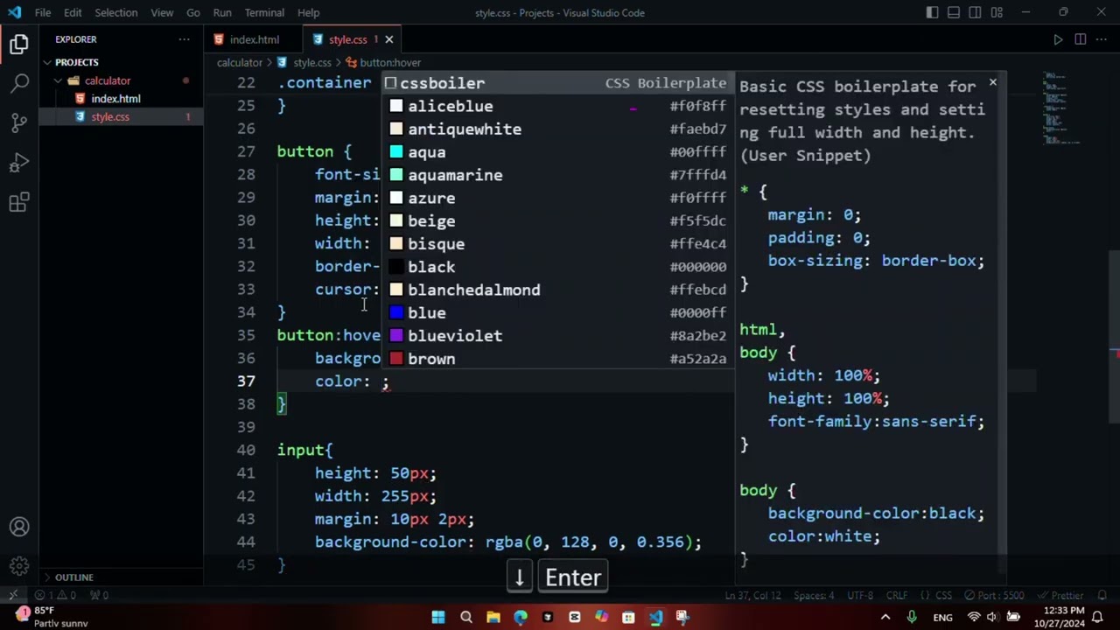Screen dimensions: 1120x630
Task: Select aliceblue color suggestion
Action: click(557, 106)
